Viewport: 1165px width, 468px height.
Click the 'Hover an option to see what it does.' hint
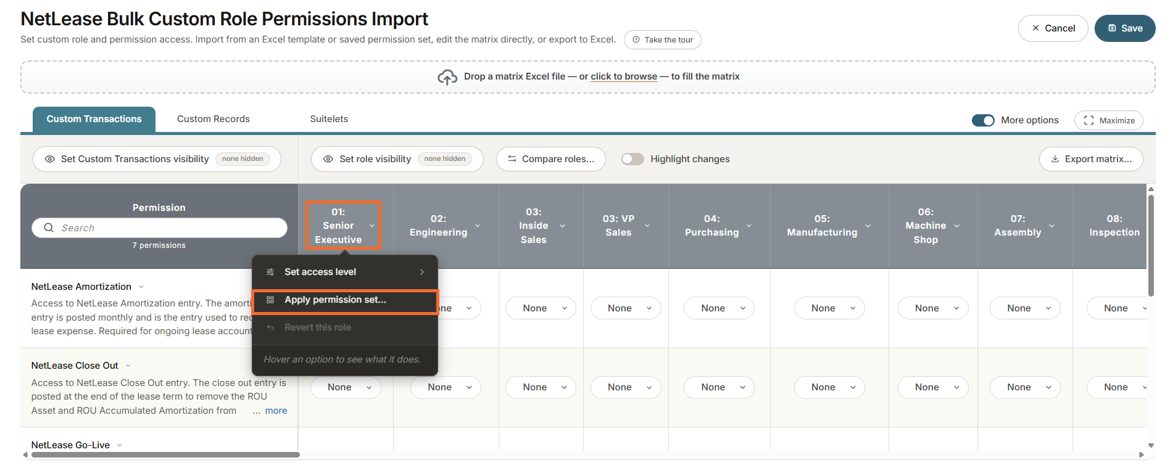(342, 359)
